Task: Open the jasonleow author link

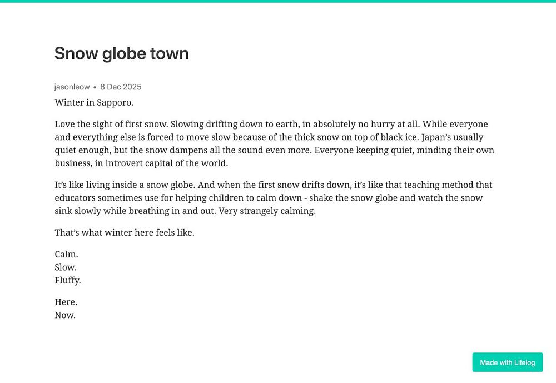Action: 72,87
